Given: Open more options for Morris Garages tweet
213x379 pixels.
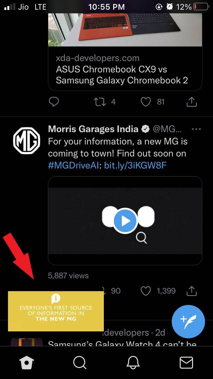Looking at the screenshot, I should tap(196, 129).
